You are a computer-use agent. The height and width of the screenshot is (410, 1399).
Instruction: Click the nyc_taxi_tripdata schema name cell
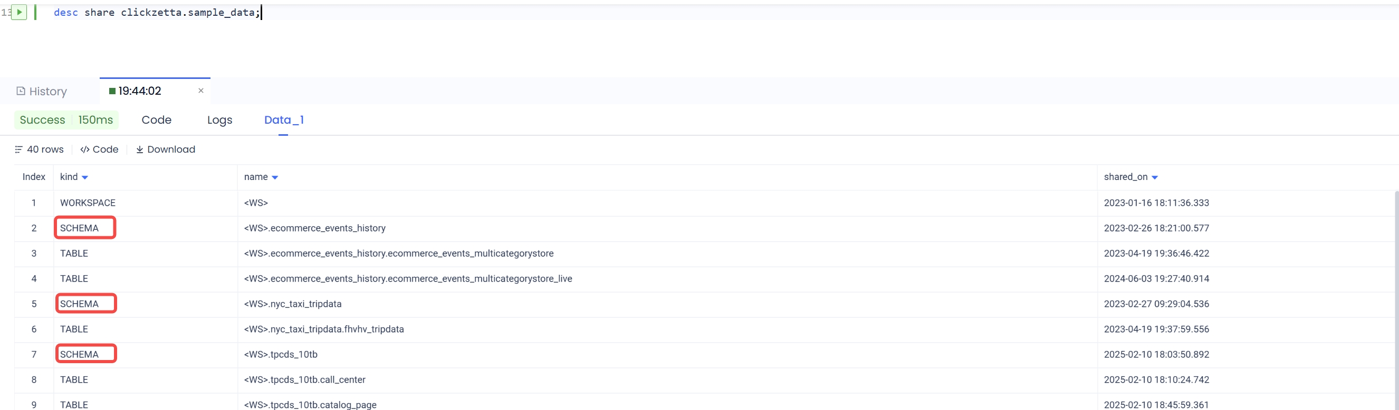tap(293, 304)
